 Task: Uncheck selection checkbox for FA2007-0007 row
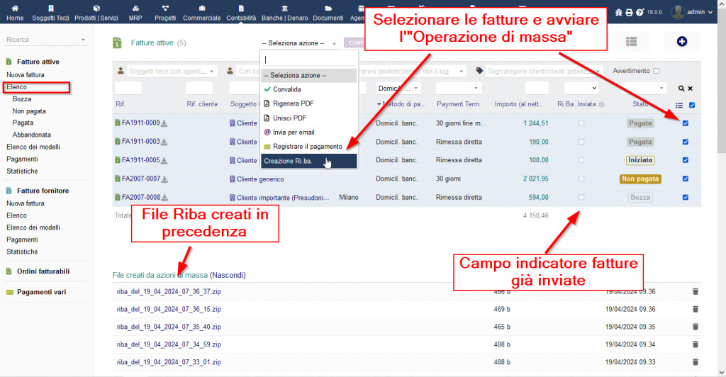tap(686, 179)
